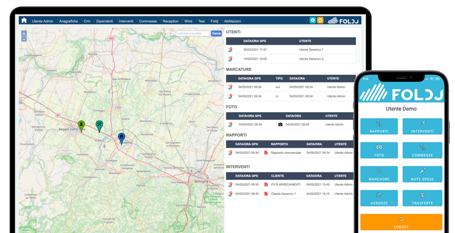This screenshot has height=233, width=455.
Task: Show Utente Generico 1 location on map
Action: pyautogui.click(x=230, y=50)
